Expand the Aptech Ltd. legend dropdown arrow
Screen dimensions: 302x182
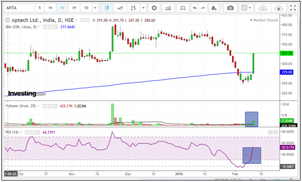(76, 20)
